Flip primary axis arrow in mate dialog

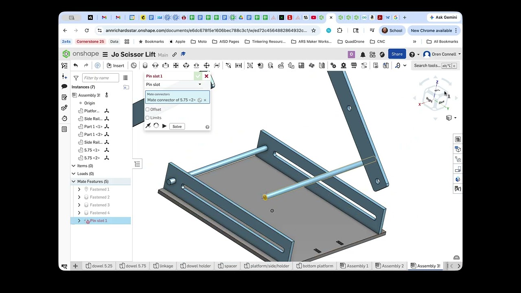(148, 126)
